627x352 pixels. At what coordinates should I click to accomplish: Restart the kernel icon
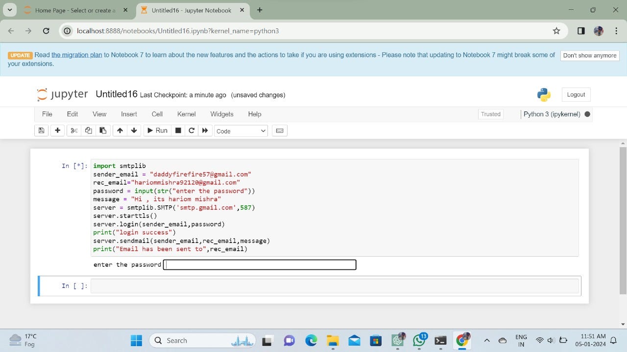[x=192, y=131]
